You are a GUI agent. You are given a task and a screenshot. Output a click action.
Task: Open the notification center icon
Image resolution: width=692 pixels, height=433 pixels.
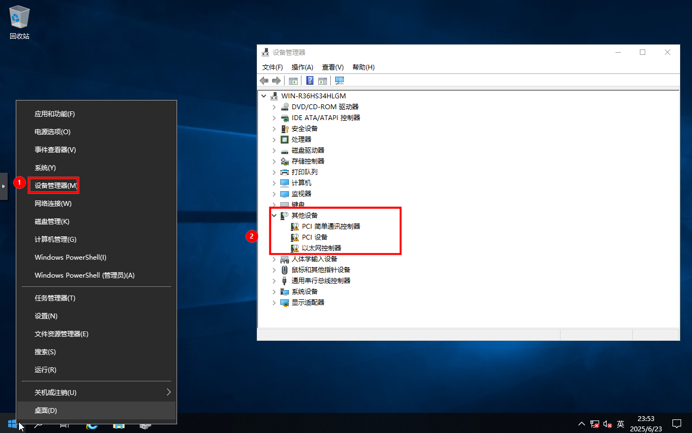677,423
